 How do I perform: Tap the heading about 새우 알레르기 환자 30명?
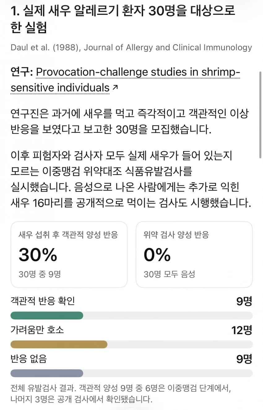(123, 19)
